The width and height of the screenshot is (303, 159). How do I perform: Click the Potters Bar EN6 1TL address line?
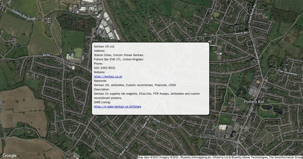point(118,59)
